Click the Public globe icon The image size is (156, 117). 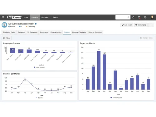coord(9,27)
